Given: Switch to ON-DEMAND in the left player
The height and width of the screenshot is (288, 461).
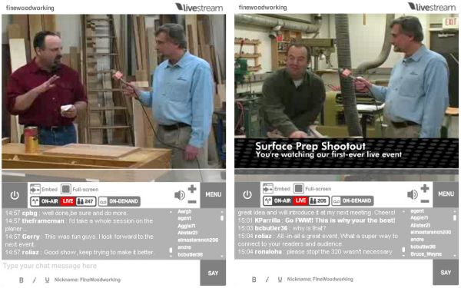Looking at the screenshot, I should pyautogui.click(x=119, y=201).
